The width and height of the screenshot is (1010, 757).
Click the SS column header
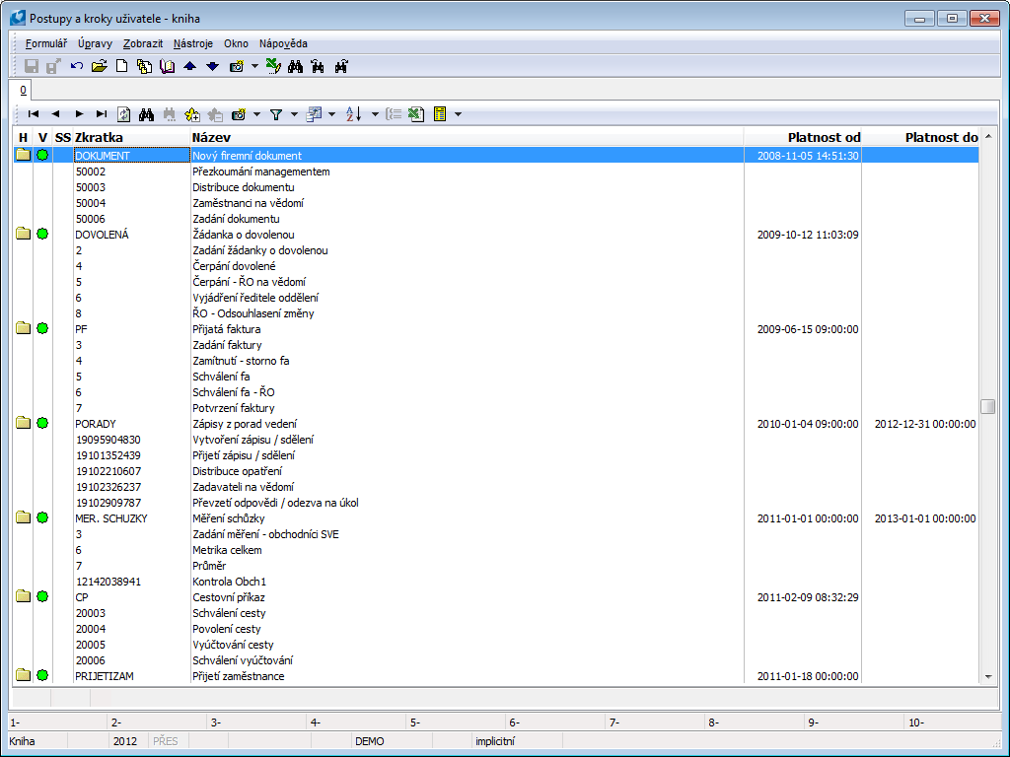[x=63, y=137]
